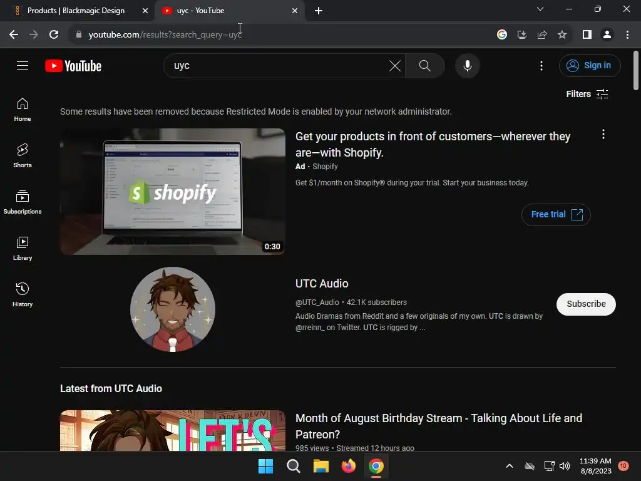641x481 pixels.
Task: Toggle the browser side panel
Action: [x=587, y=34]
